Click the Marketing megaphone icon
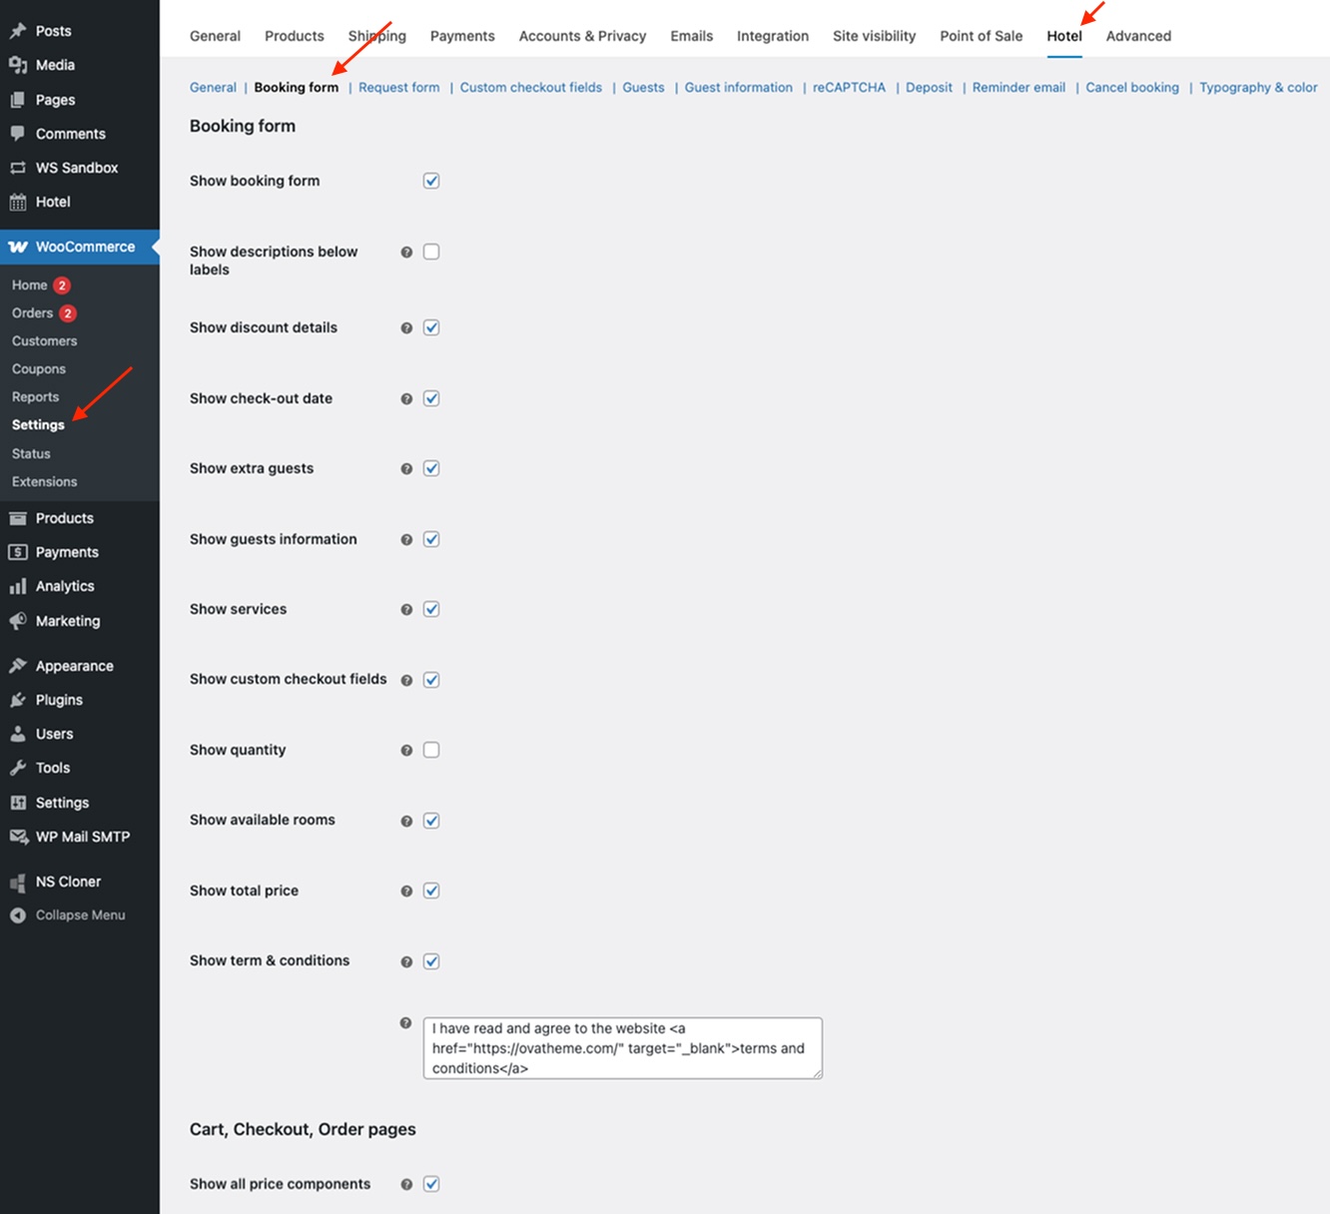The width and height of the screenshot is (1330, 1214). pyautogui.click(x=18, y=621)
